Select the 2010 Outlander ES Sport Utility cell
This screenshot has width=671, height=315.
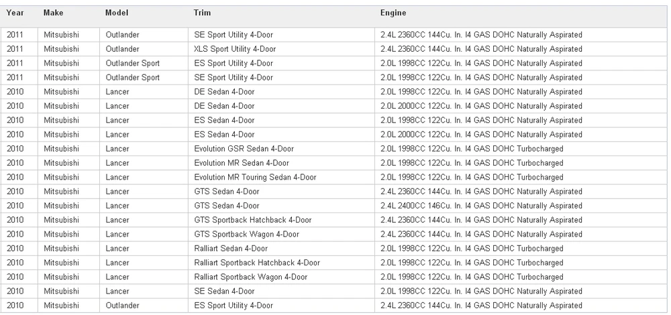pyautogui.click(x=281, y=306)
